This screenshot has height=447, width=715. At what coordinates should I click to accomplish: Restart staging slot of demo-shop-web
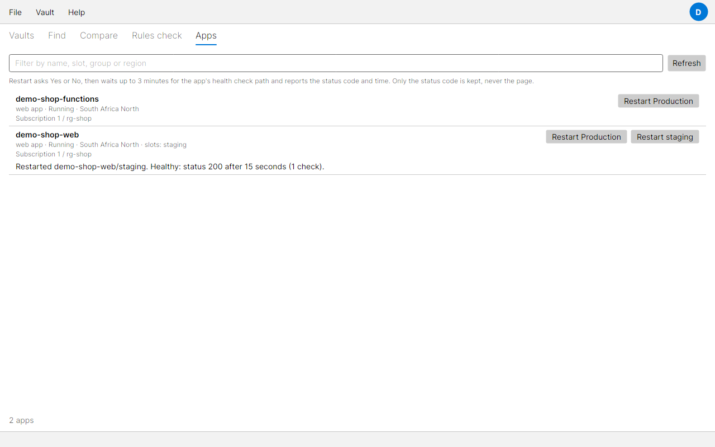665,137
